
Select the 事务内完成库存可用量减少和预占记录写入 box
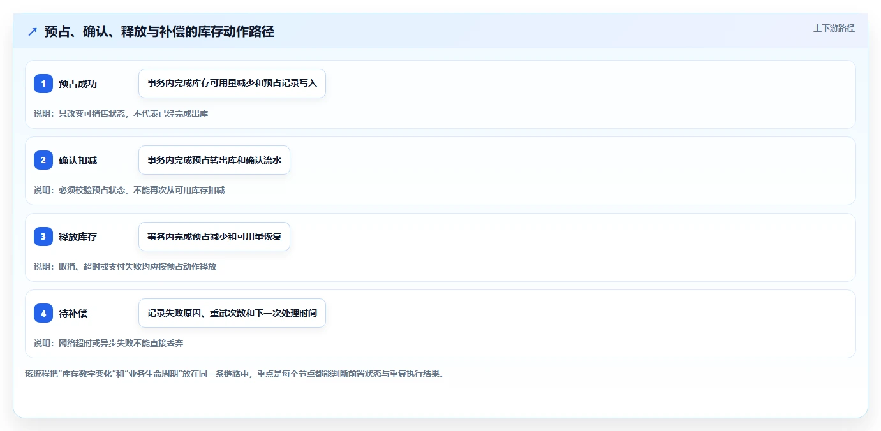click(232, 84)
